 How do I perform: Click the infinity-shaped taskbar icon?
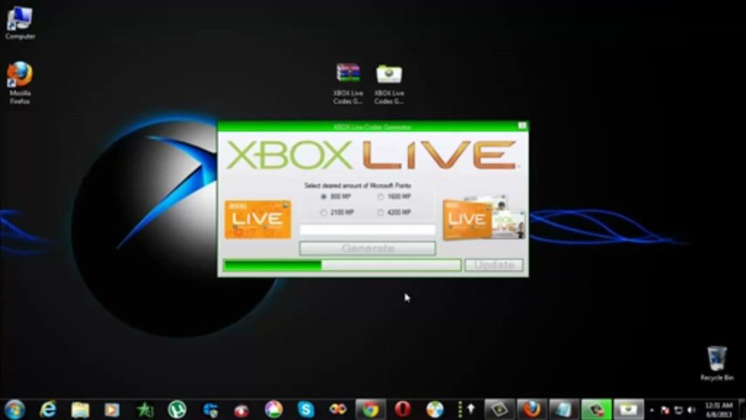(338, 409)
